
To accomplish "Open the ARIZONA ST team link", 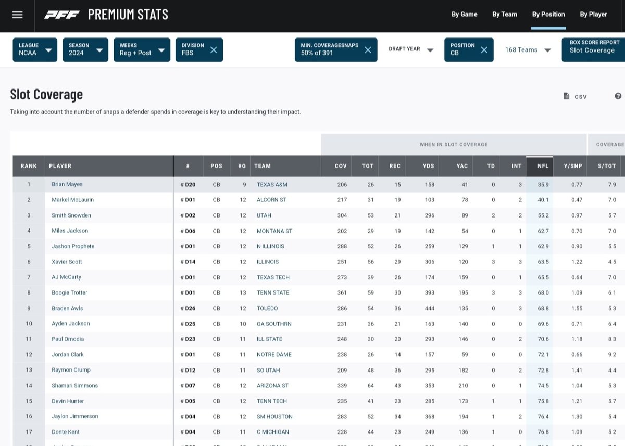I will (x=273, y=386).
